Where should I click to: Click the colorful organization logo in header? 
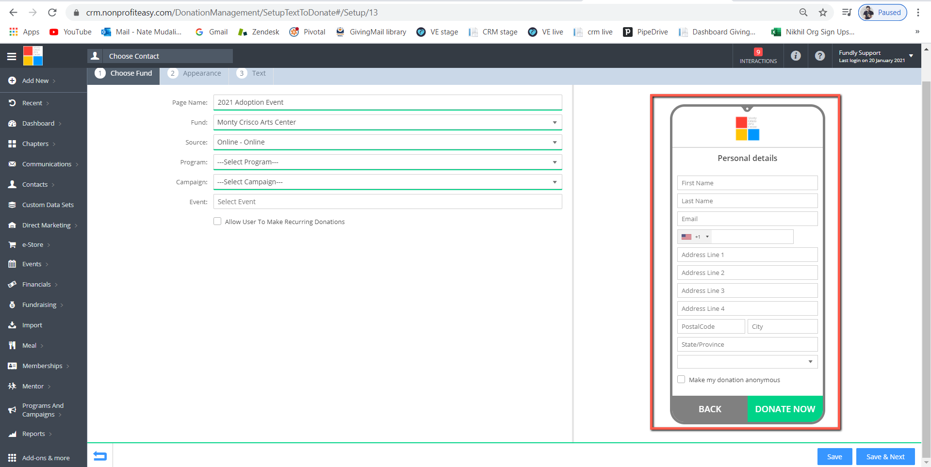pyautogui.click(x=33, y=56)
